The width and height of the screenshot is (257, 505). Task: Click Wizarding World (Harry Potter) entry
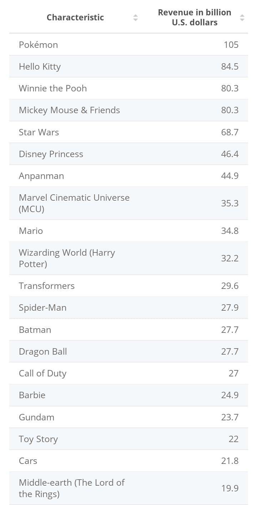tap(67, 258)
